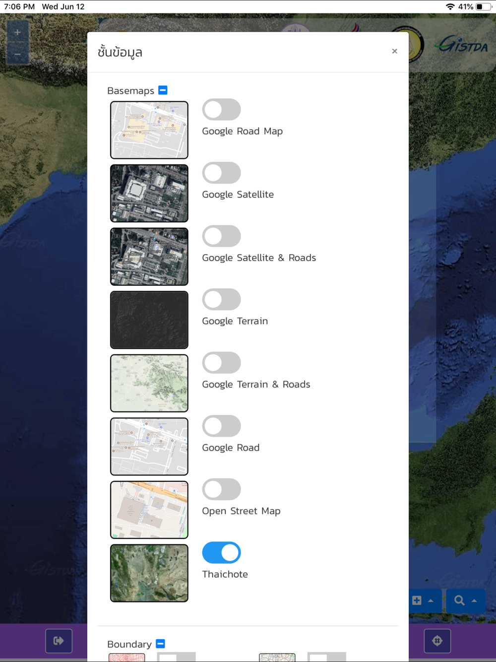Click the locate-me crosshair icon
Screen dimensions: 496x662
click(437, 641)
